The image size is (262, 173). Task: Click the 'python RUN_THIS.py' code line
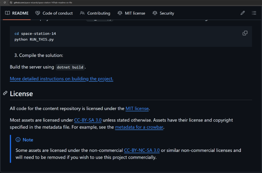click(34, 39)
